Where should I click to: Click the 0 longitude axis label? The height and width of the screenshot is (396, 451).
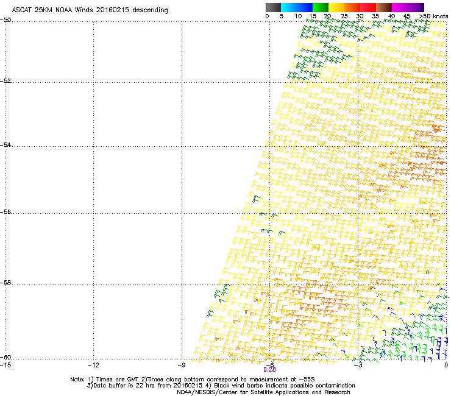446,365
